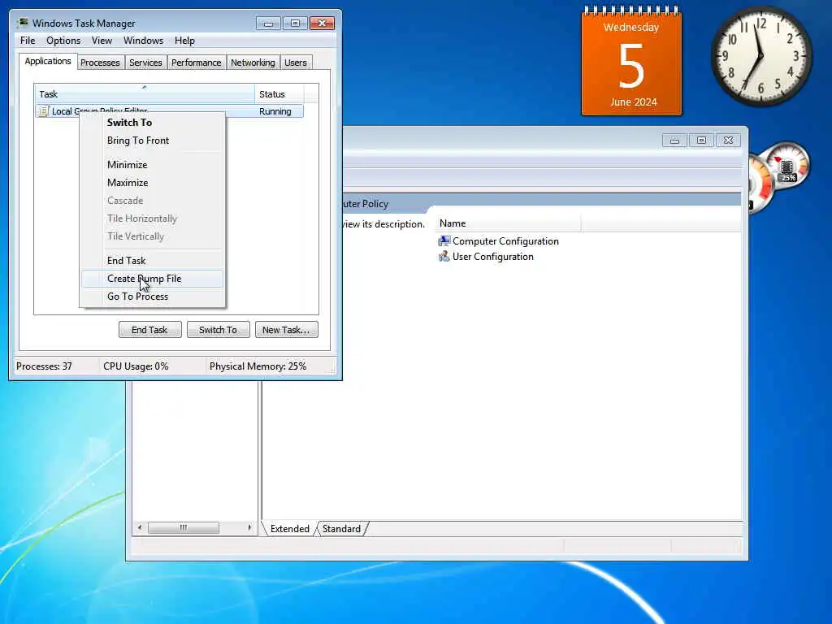Switch to the Users tab
This screenshot has height=624, width=832.
(x=296, y=63)
